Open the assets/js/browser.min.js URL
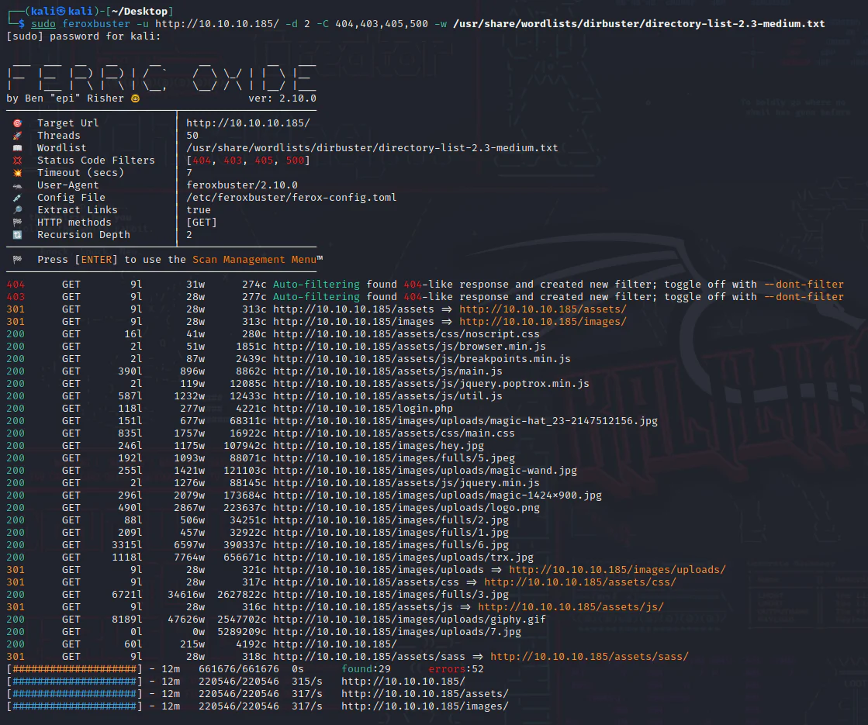868x725 pixels. click(409, 347)
